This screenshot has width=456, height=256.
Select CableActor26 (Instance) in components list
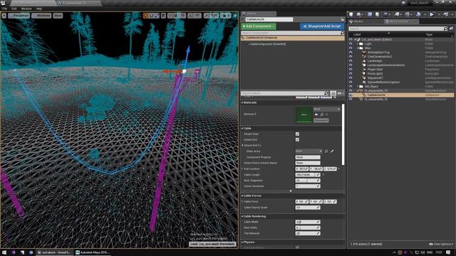pyautogui.click(x=293, y=38)
